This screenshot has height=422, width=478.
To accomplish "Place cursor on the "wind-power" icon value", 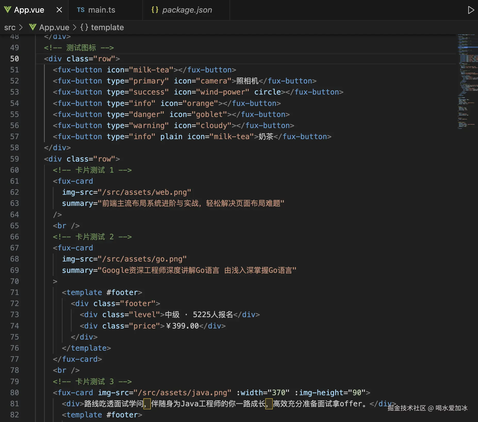I will tap(223, 92).
